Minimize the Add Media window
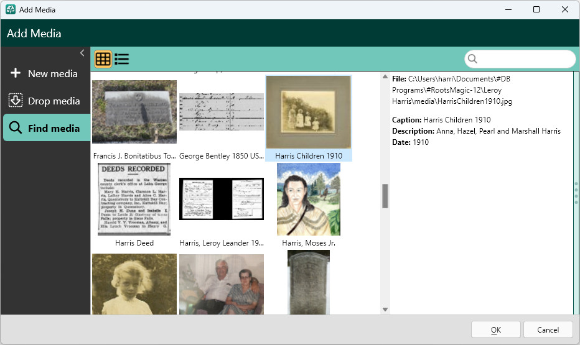 click(508, 9)
